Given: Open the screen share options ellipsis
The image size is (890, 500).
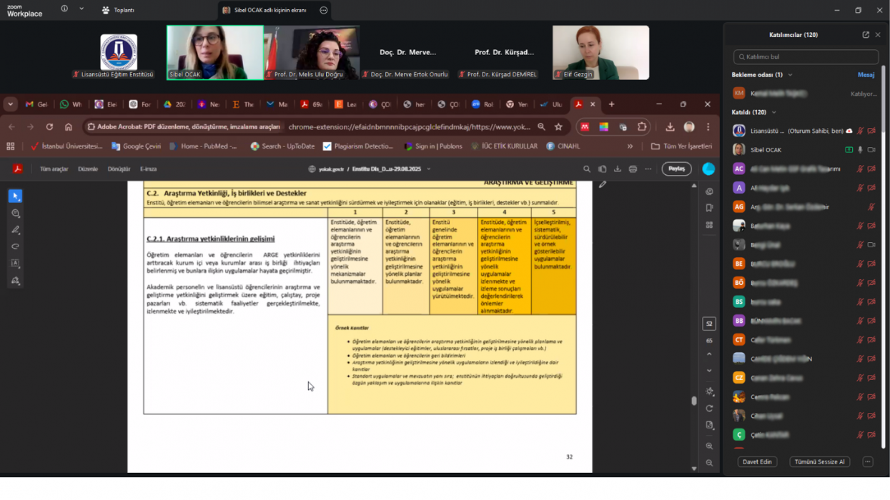Looking at the screenshot, I should pyautogui.click(x=324, y=11).
